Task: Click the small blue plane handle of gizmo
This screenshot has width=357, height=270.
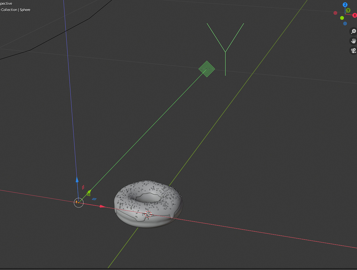Action: (94, 199)
